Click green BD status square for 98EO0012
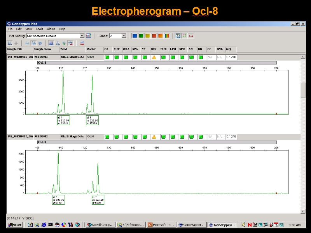 tap(201, 137)
